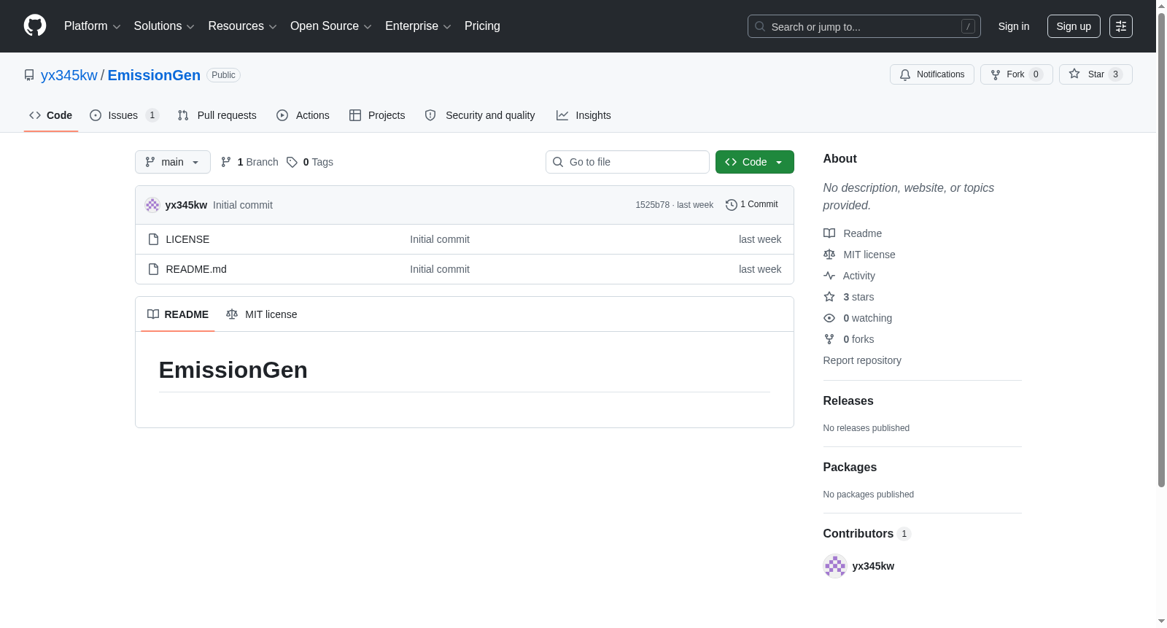
Task: Click the Packages heading link
Action: (x=850, y=468)
